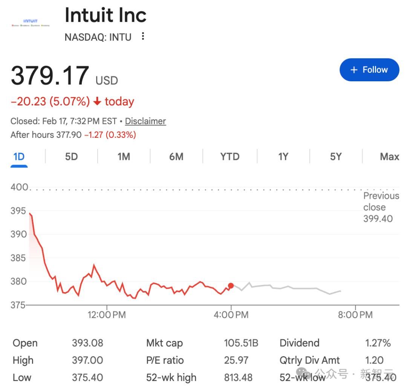Click the Intuit company logo
Screen dimensions: 407x390
31,23
